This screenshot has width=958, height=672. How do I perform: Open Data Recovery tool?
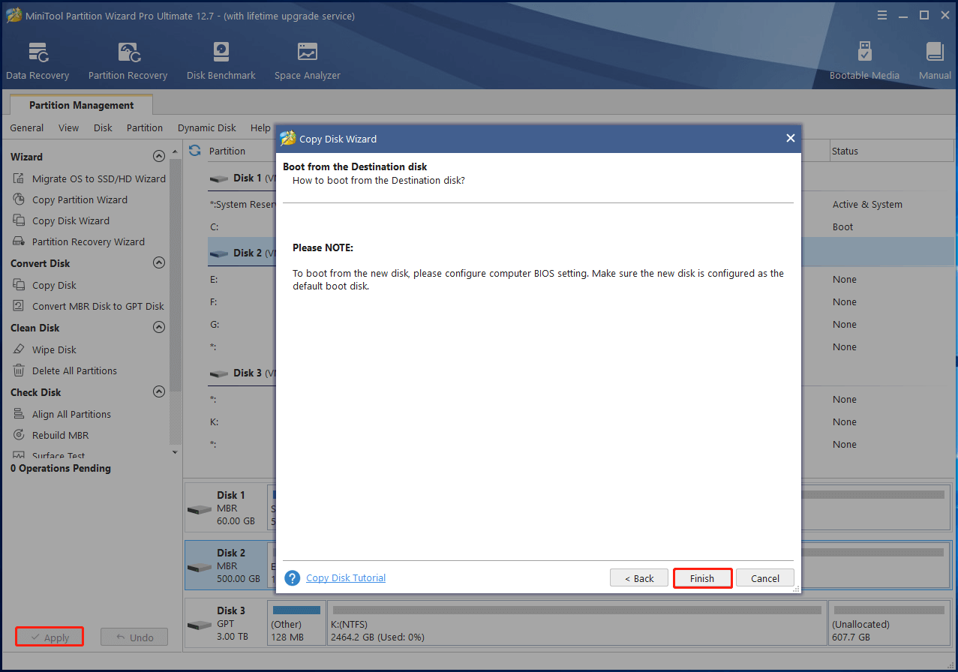(38, 61)
